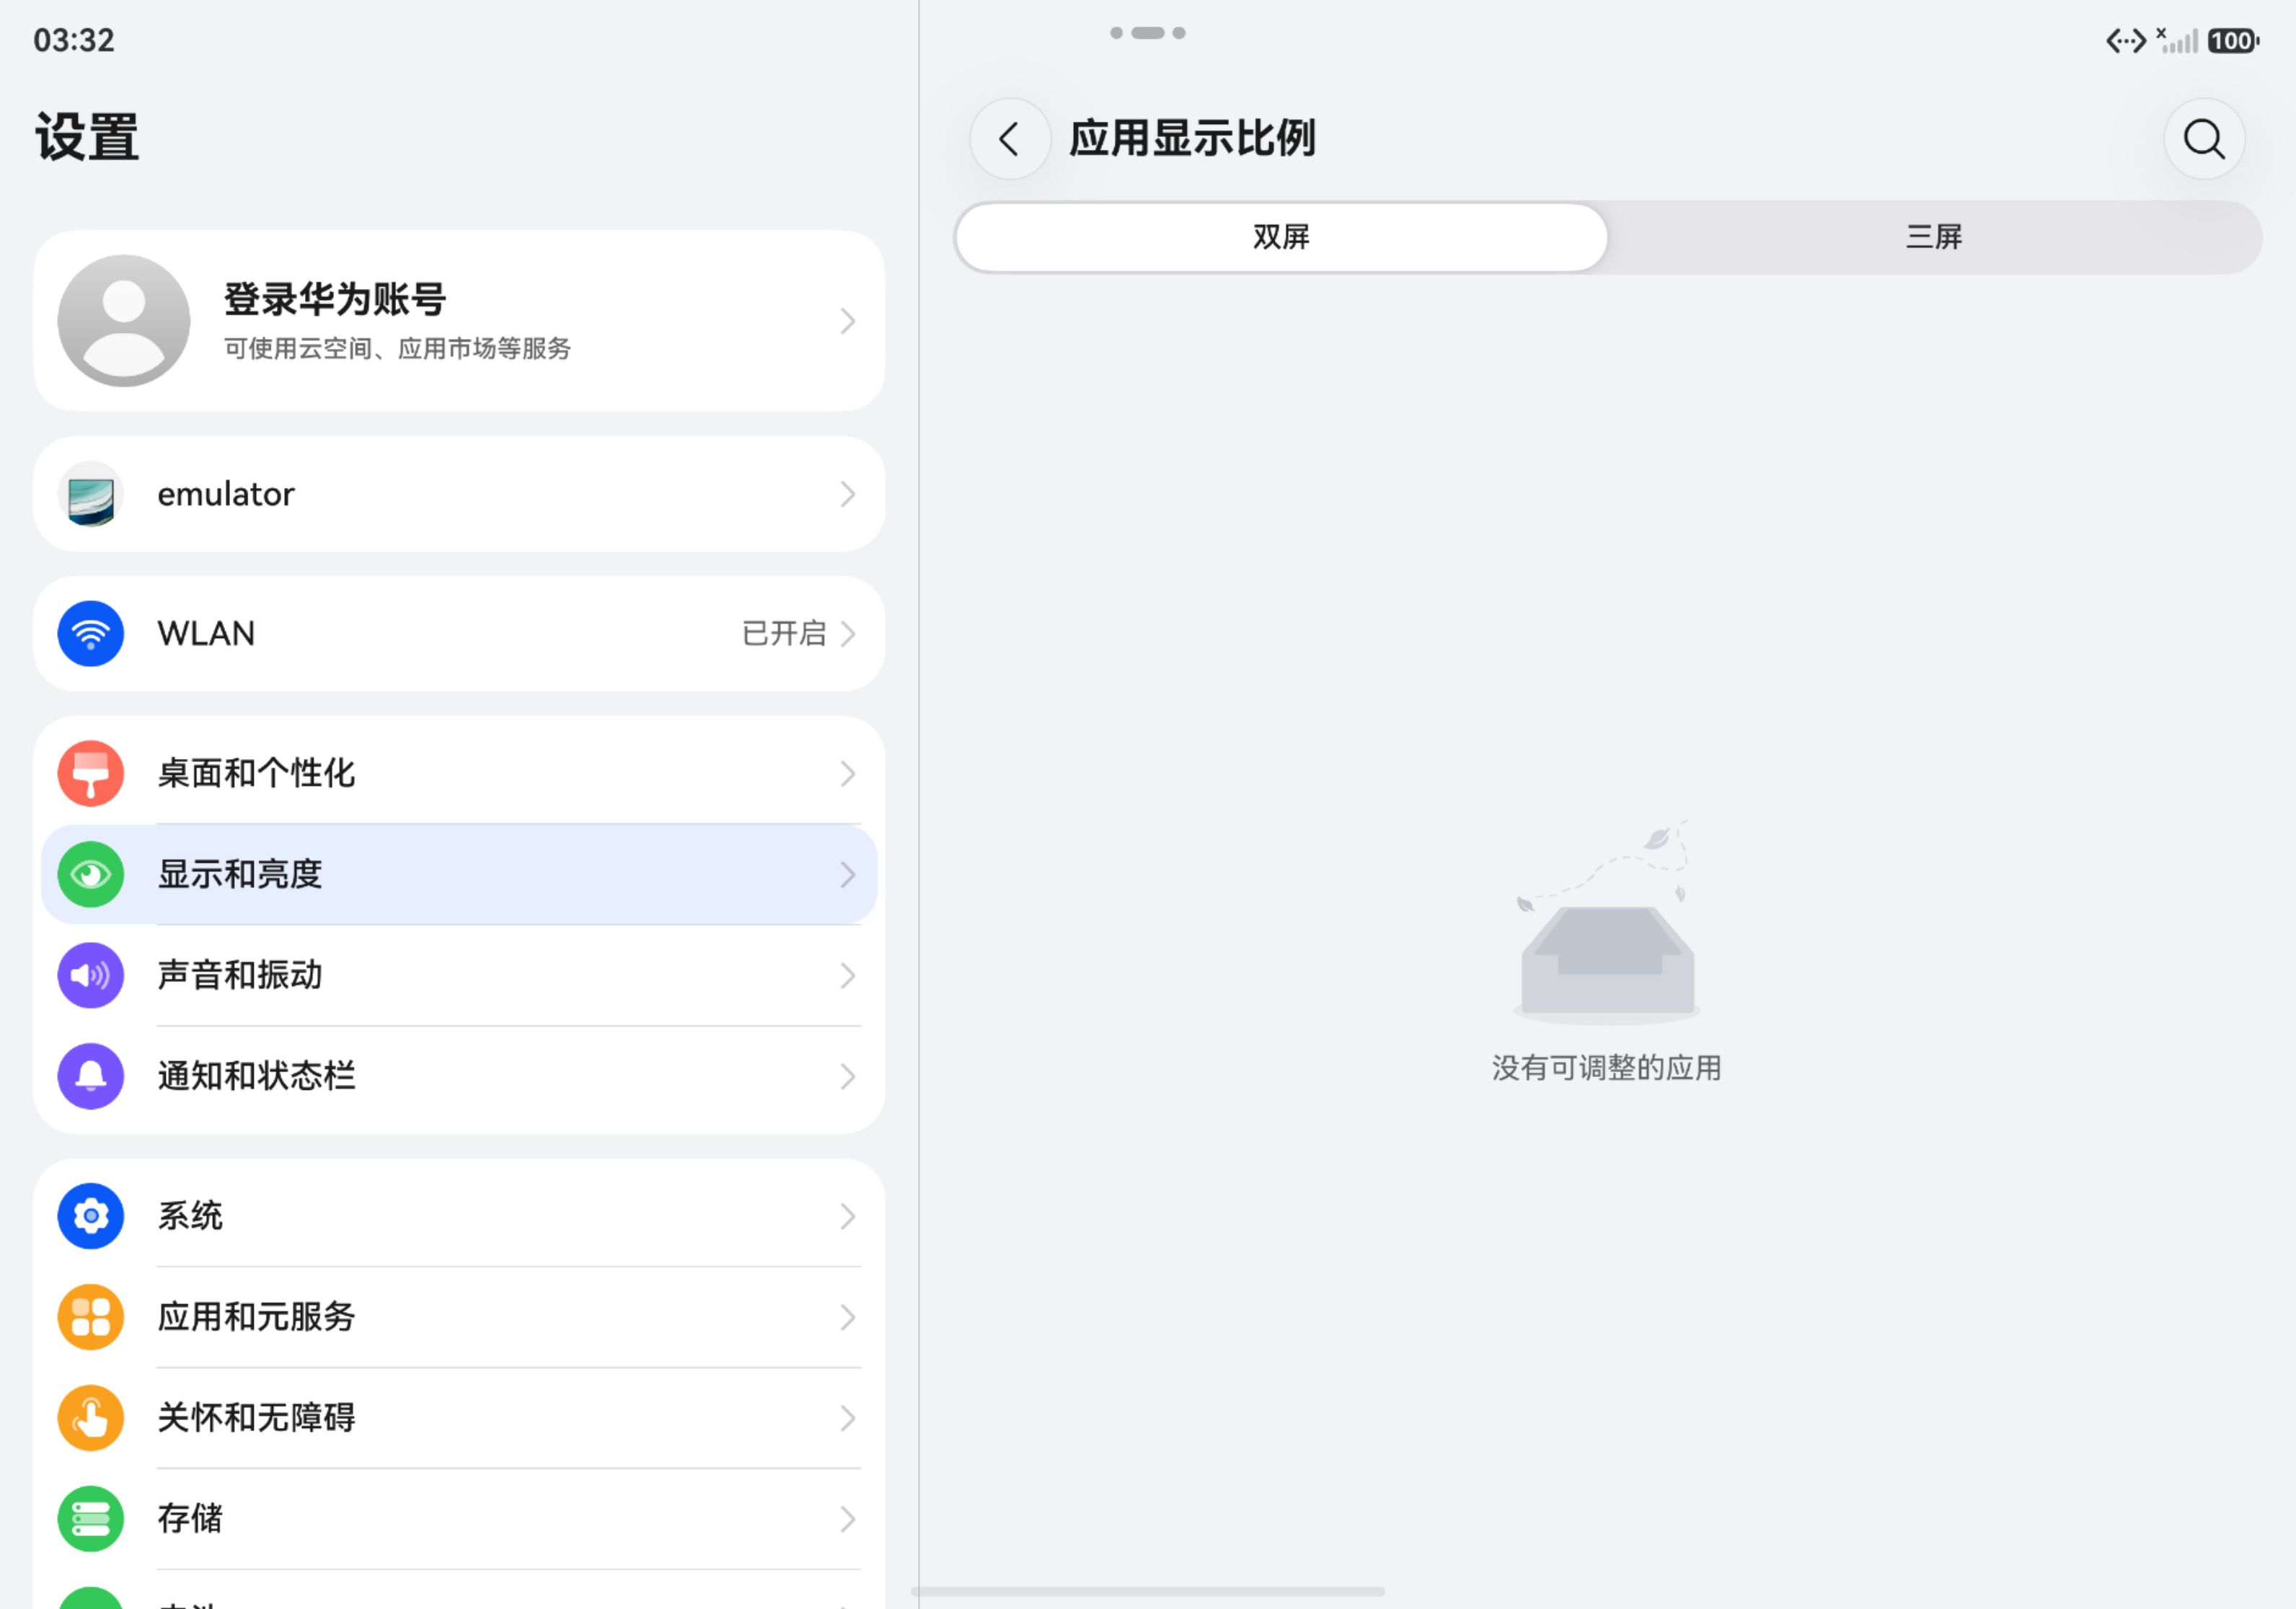Switch to the 三屏 tab
Image resolution: width=2296 pixels, height=1609 pixels.
coord(1934,237)
